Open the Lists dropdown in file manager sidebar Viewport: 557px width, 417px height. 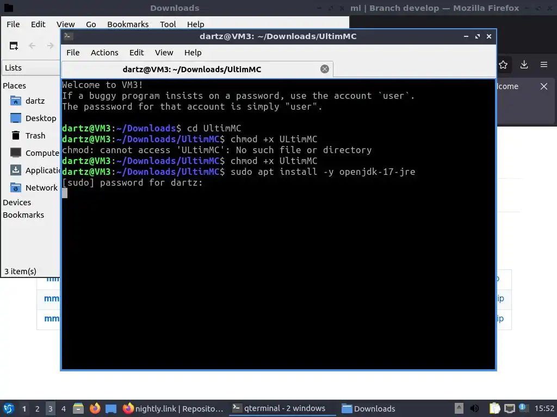tap(31, 68)
